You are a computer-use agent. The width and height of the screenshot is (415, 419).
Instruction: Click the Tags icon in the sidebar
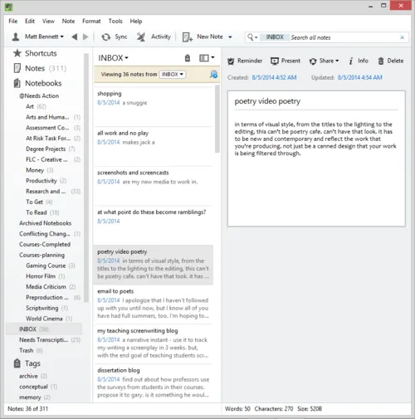click(17, 363)
